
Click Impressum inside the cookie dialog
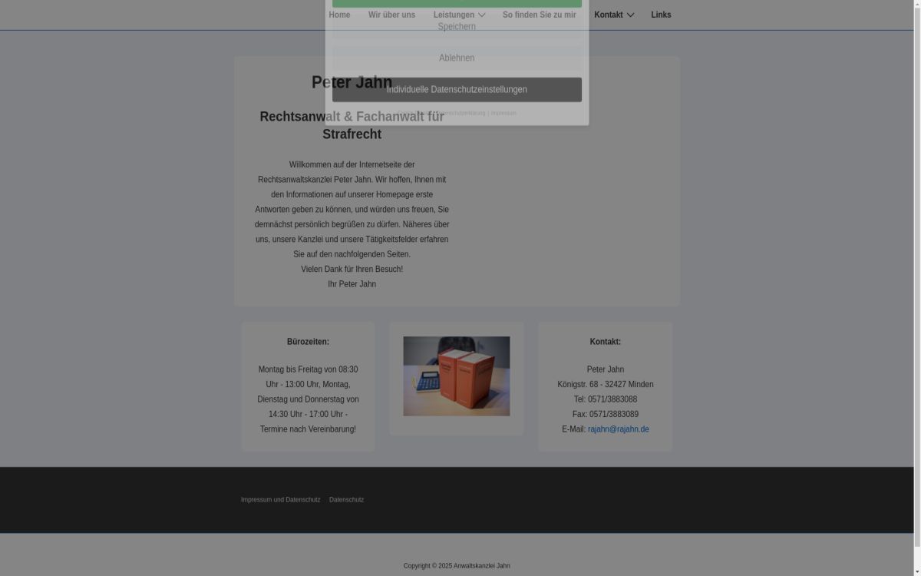[503, 113]
